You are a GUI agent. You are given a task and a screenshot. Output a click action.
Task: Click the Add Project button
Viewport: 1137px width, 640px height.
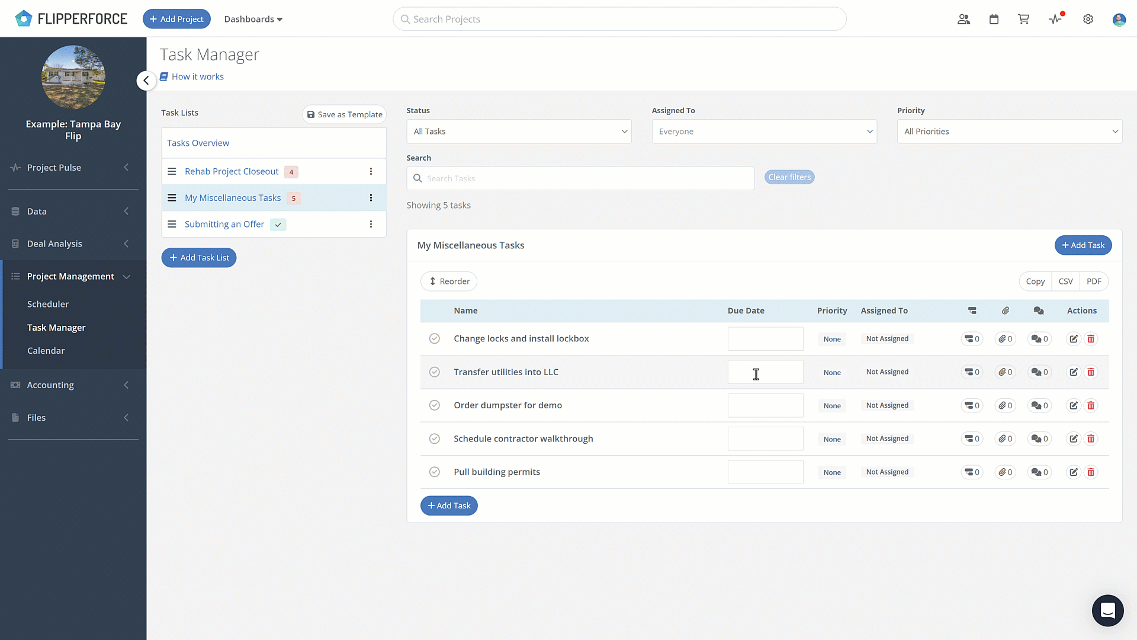(x=176, y=19)
